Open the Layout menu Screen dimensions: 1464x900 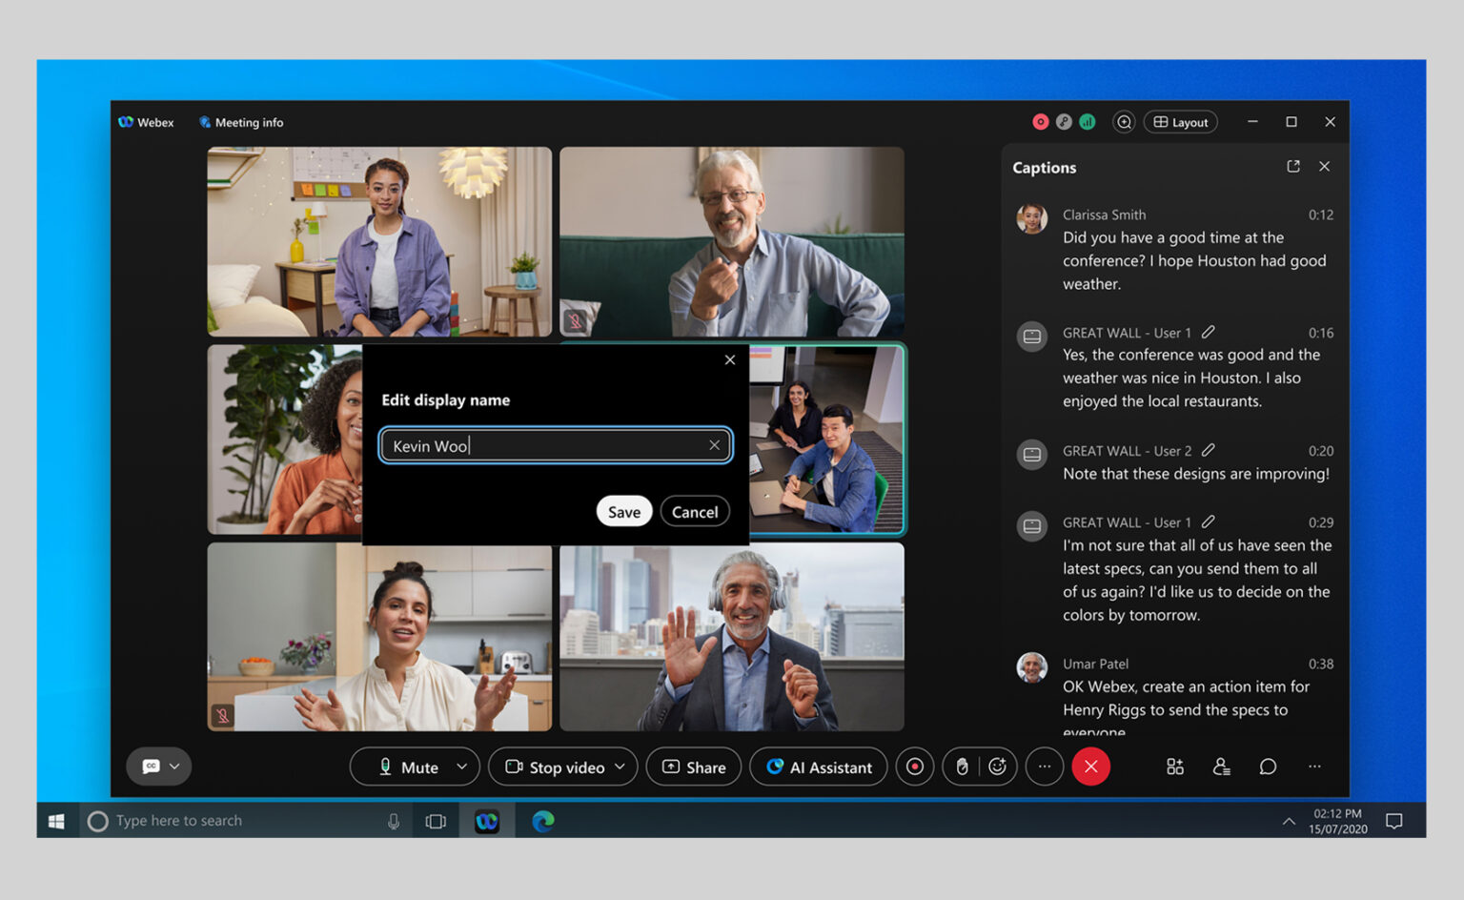1180,122
